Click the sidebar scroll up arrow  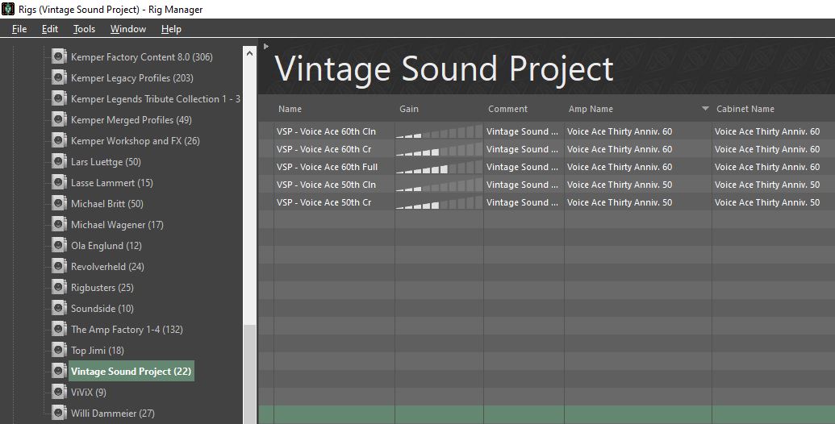click(250, 52)
